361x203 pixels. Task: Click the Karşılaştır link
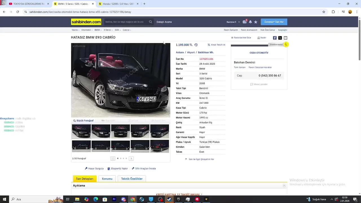click(283, 30)
